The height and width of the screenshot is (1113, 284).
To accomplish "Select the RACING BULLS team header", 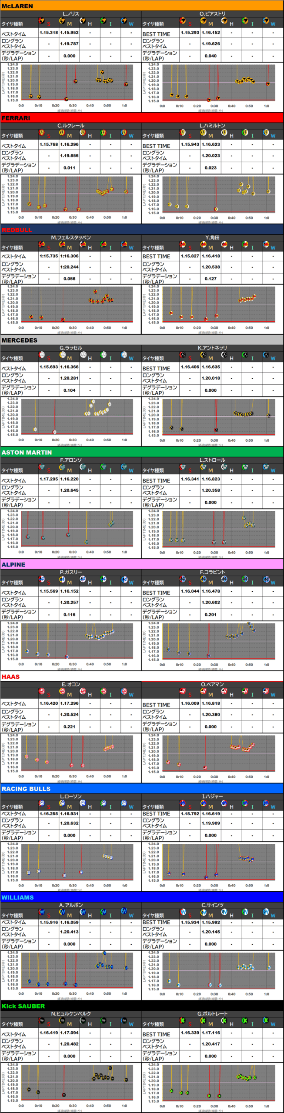I will pyautogui.click(x=142, y=789).
